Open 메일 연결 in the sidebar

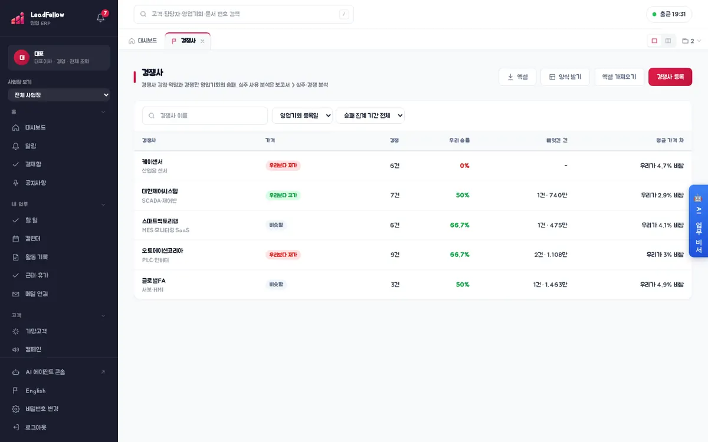tap(59, 293)
